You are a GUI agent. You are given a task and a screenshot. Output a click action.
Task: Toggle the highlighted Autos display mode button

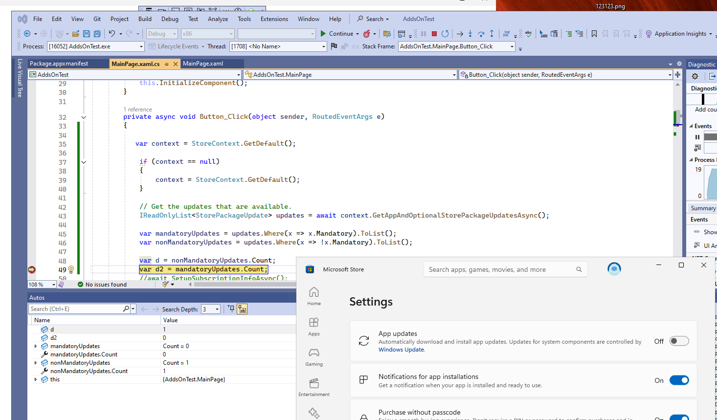point(242,309)
